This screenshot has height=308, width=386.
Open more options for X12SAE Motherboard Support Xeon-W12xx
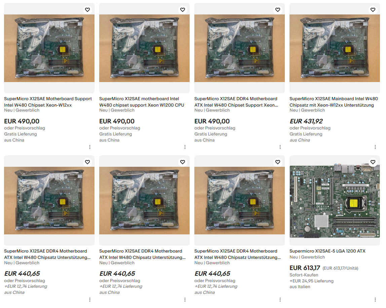tap(90, 147)
